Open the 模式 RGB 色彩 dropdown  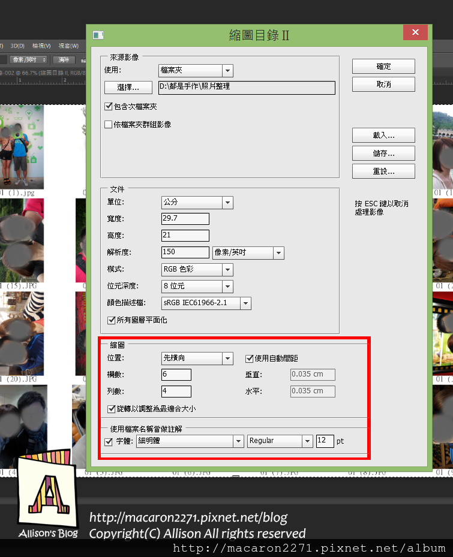[197, 270]
